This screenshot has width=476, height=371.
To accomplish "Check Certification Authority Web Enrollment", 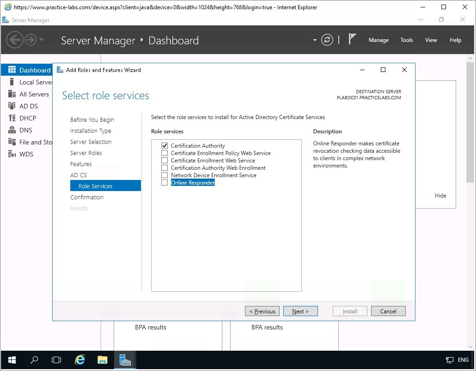I will click(164, 168).
